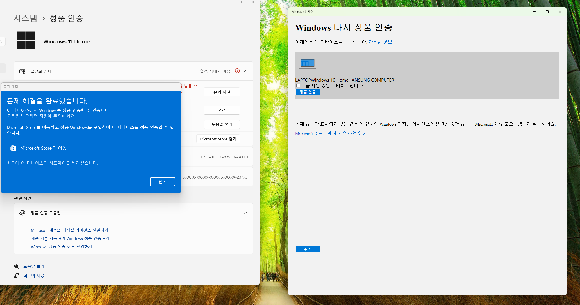Screen dimensions: 580x305
Task: Click the 문제 해결을 완료했습니다 heading
Action: (x=47, y=101)
